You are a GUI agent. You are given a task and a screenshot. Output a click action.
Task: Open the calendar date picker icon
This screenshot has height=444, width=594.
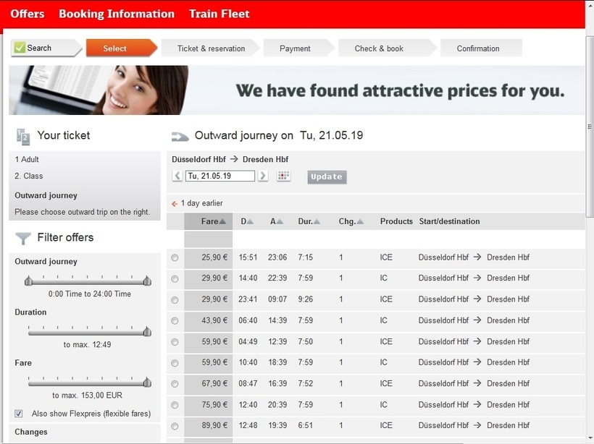pyautogui.click(x=283, y=176)
